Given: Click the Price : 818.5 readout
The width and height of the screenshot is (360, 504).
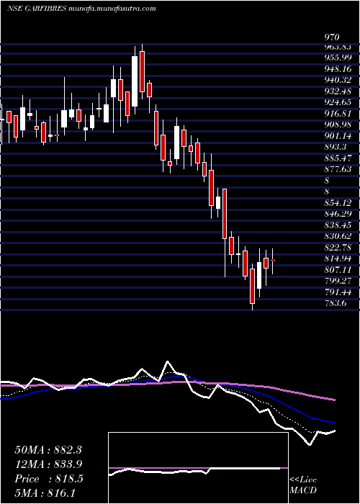Looking at the screenshot, I should pyautogui.click(x=49, y=479).
